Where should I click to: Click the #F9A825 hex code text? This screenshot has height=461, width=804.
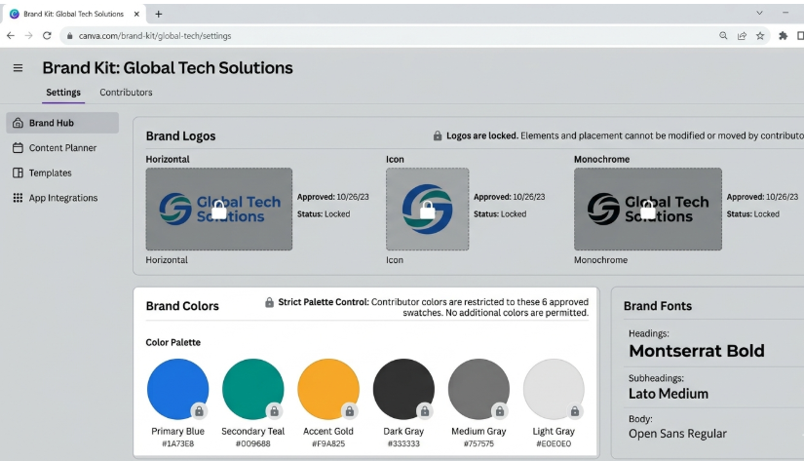pyautogui.click(x=328, y=444)
